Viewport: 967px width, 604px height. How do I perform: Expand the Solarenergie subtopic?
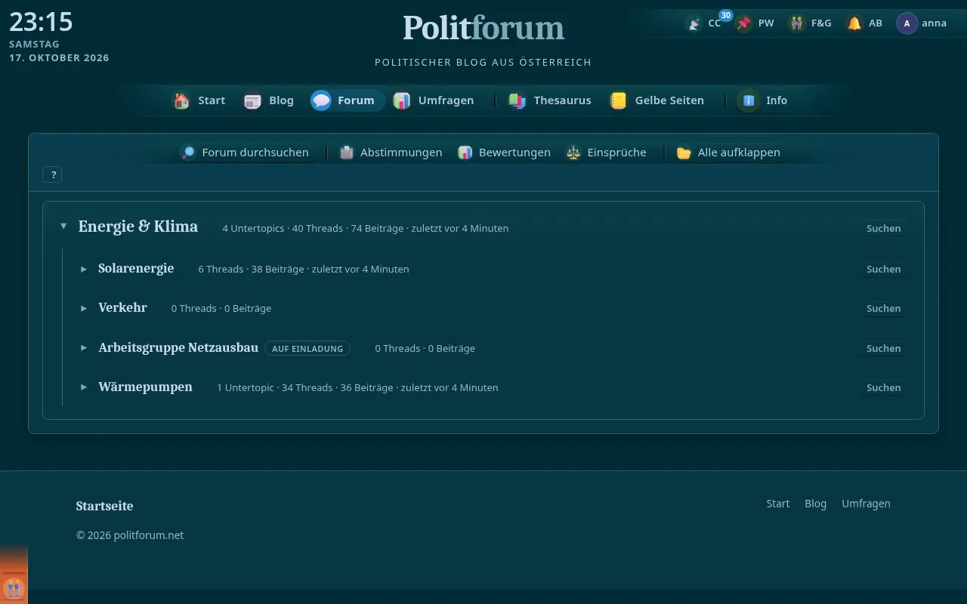point(84,269)
